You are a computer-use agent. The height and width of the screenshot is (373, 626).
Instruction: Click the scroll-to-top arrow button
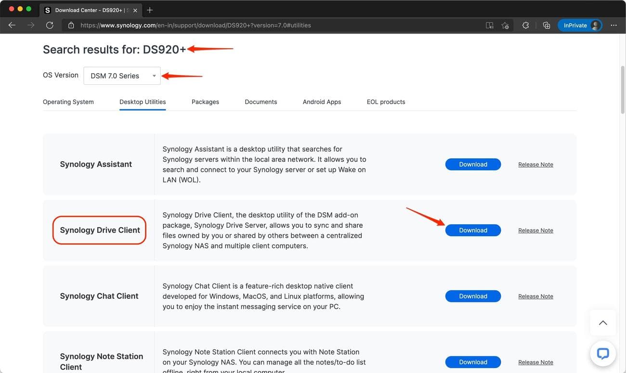(x=603, y=322)
